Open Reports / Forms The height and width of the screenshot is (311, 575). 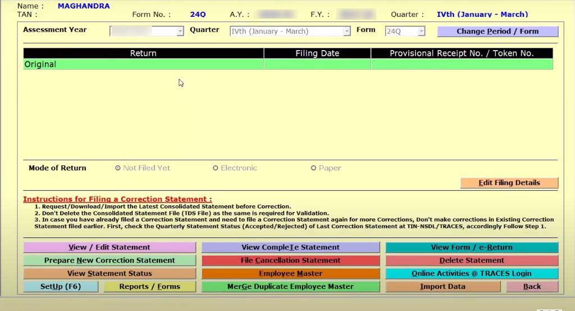[149, 286]
